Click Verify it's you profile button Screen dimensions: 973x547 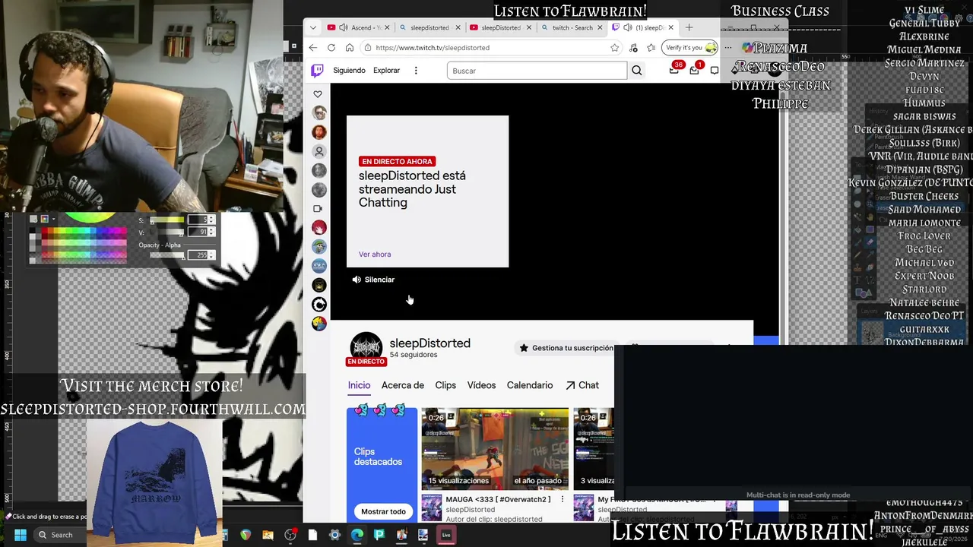(690, 47)
